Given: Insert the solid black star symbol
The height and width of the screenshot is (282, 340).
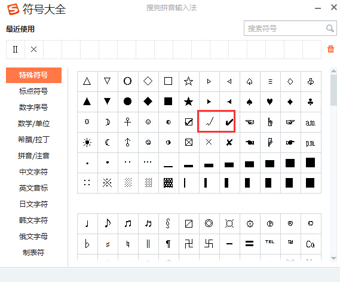Looking at the screenshot, I should pyautogui.click(x=188, y=102).
